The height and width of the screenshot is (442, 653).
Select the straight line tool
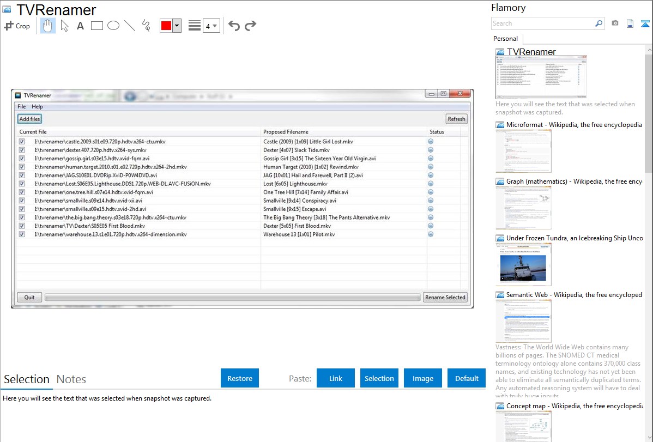pos(130,26)
